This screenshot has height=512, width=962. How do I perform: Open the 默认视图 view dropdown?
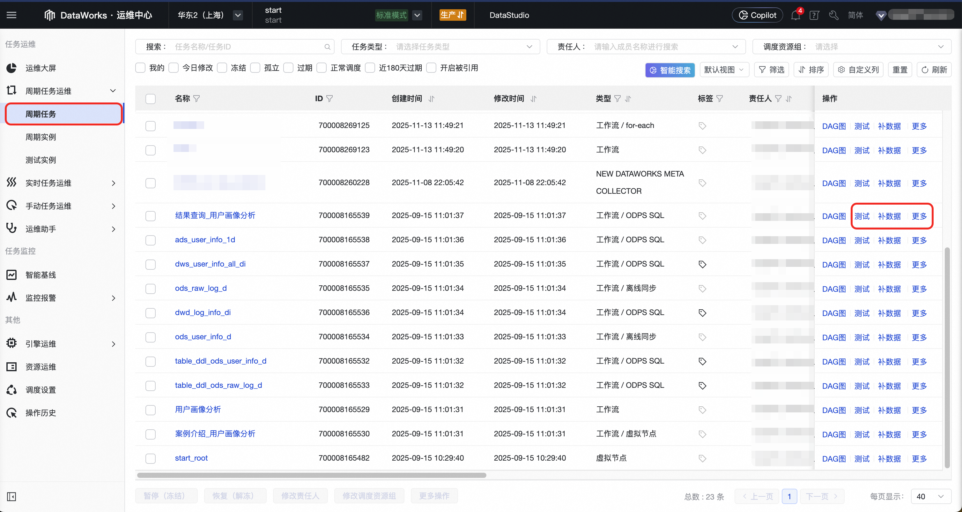pos(724,70)
